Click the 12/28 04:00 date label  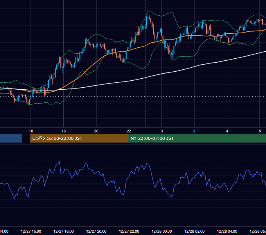tap(227, 231)
